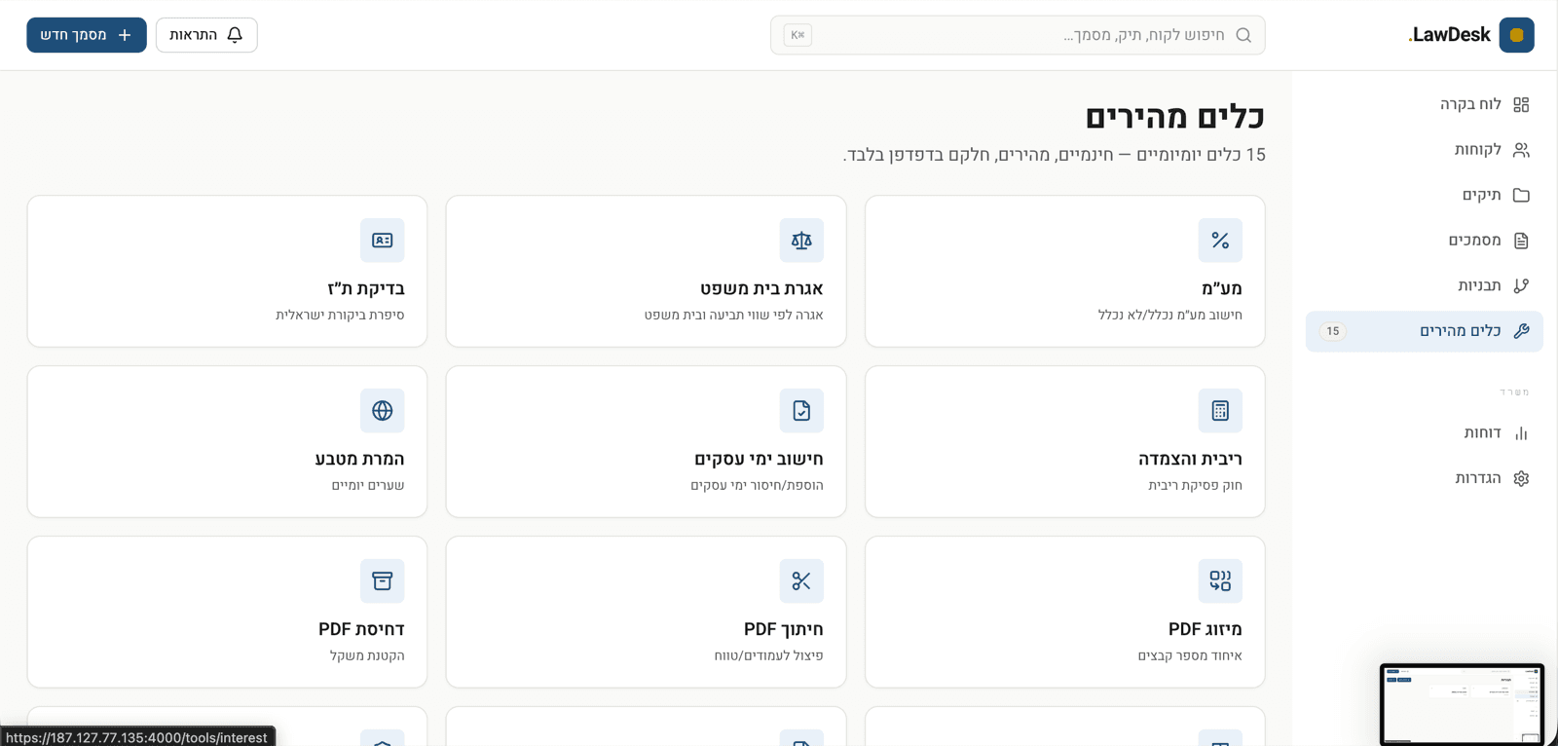Click calculator icon on ריבית והצמדה
Screen dimensions: 1558x746
click(1220, 411)
